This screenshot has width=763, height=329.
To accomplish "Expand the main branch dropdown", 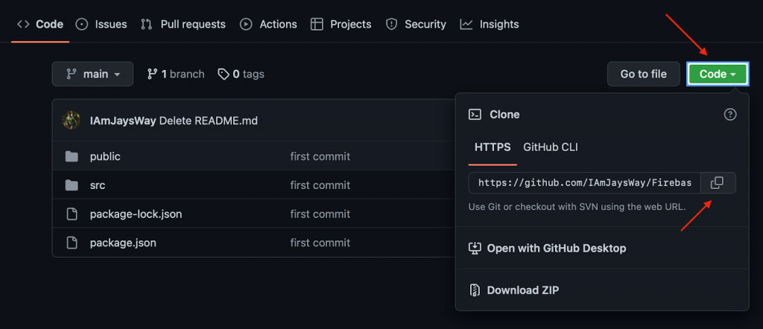I will tap(92, 74).
